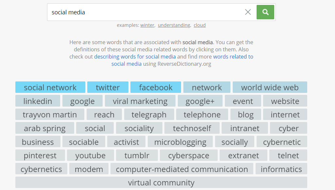Choose 'computer-mediated communication' tag
Viewport: 335px width, 190px height.
[x=182, y=169]
